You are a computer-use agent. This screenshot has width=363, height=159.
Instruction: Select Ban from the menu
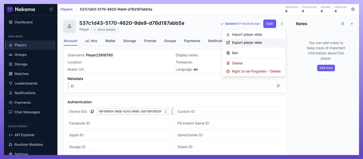[x=254, y=53]
